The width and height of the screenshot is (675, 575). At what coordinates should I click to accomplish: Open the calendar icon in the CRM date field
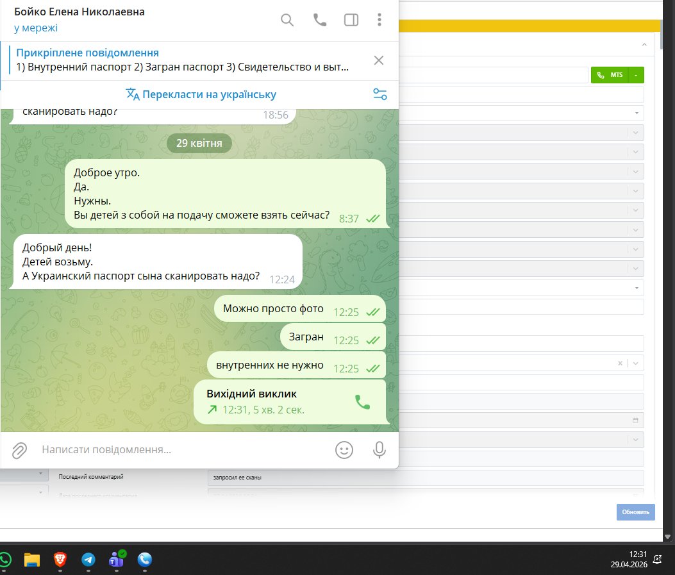click(x=635, y=420)
